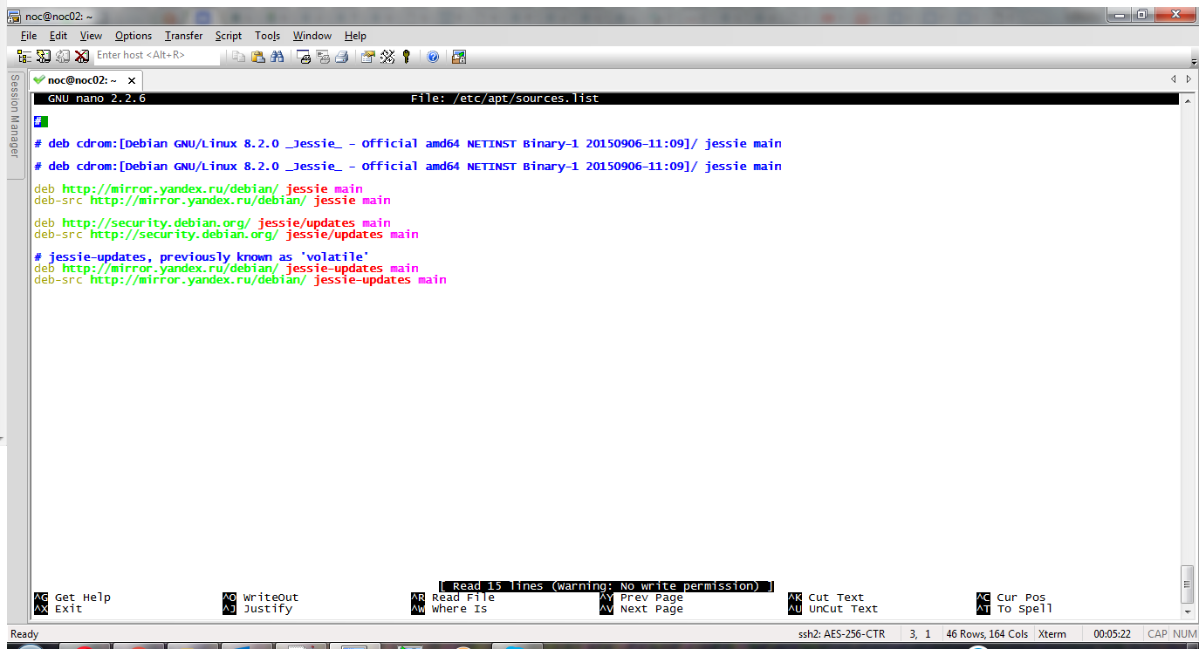Click the Enter host input field
This screenshot has width=1199, height=649.
[157, 56]
